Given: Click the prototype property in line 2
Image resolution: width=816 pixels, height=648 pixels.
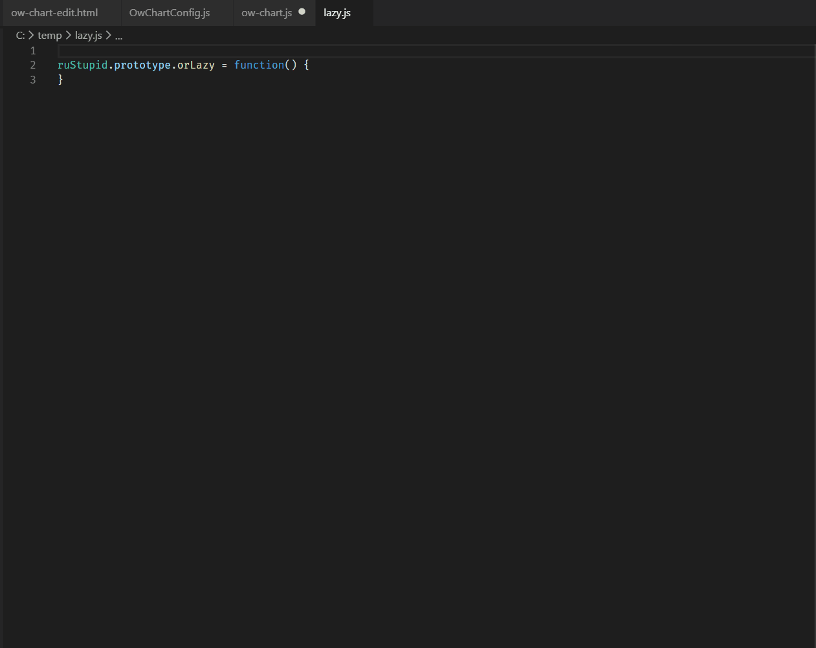Looking at the screenshot, I should click(x=142, y=65).
